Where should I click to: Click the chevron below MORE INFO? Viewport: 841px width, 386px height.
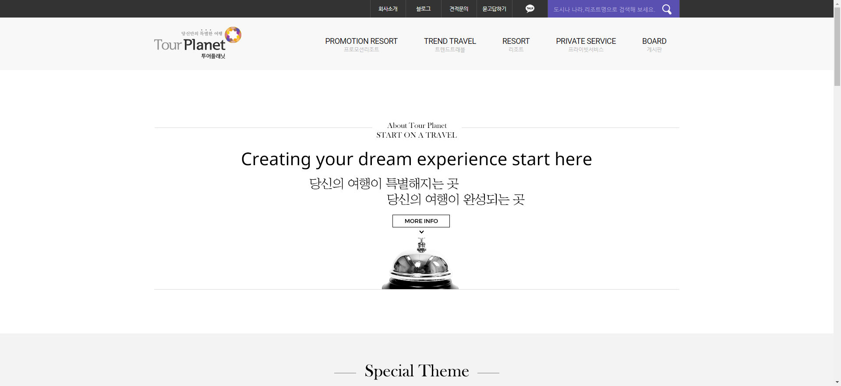[x=421, y=232]
